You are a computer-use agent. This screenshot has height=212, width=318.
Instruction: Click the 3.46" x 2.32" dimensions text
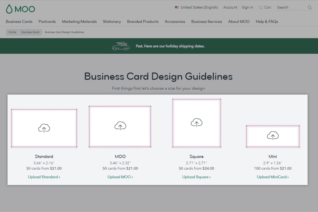(120, 163)
